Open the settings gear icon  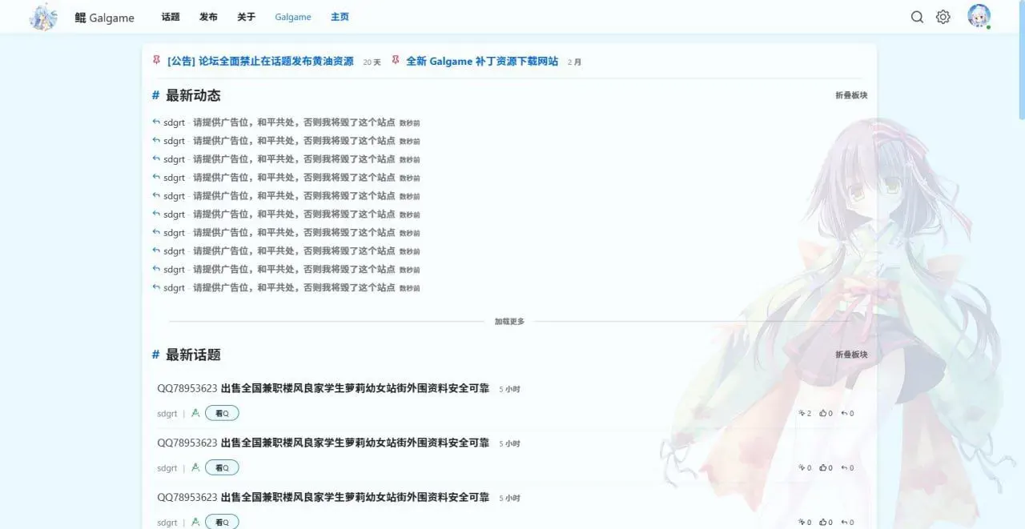click(x=943, y=17)
